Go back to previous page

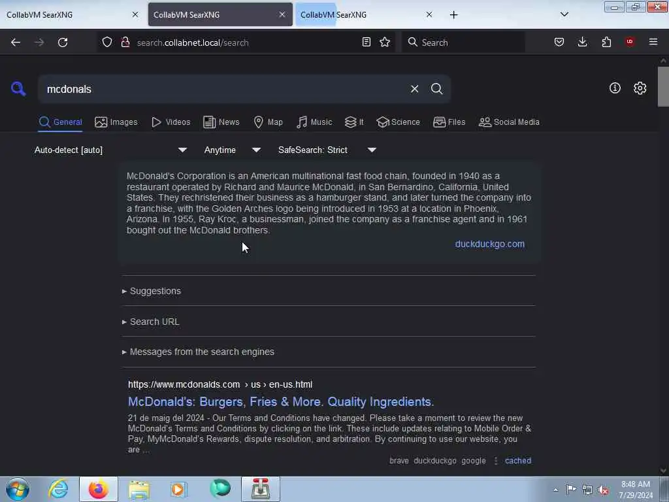16,42
